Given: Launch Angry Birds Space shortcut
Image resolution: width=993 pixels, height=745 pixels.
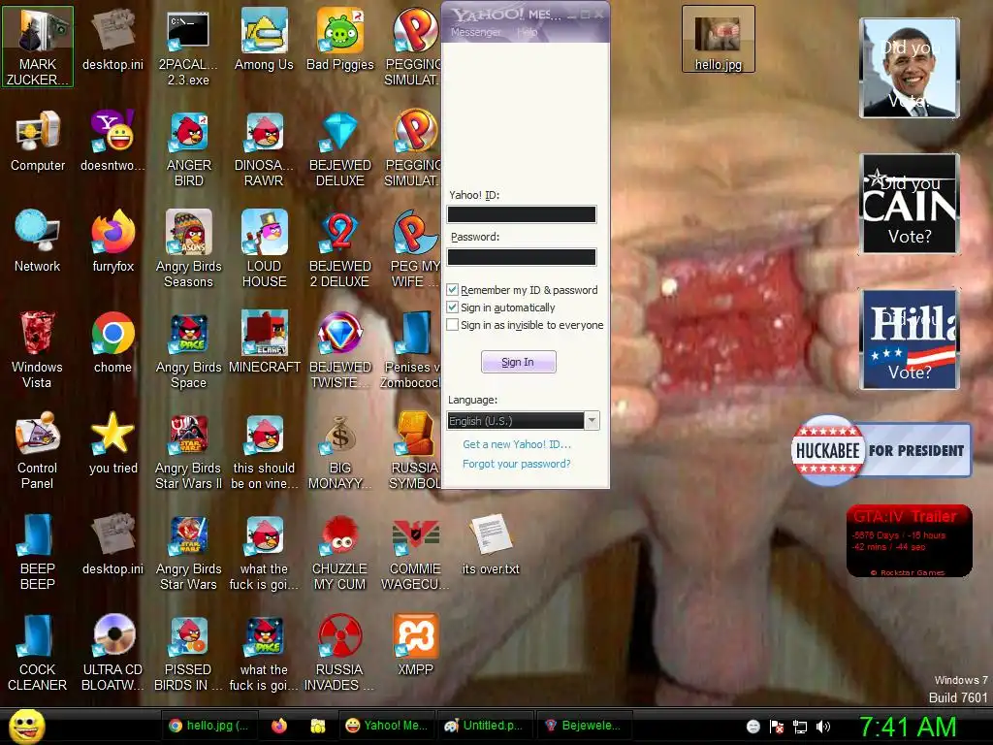Looking at the screenshot, I should 189,349.
